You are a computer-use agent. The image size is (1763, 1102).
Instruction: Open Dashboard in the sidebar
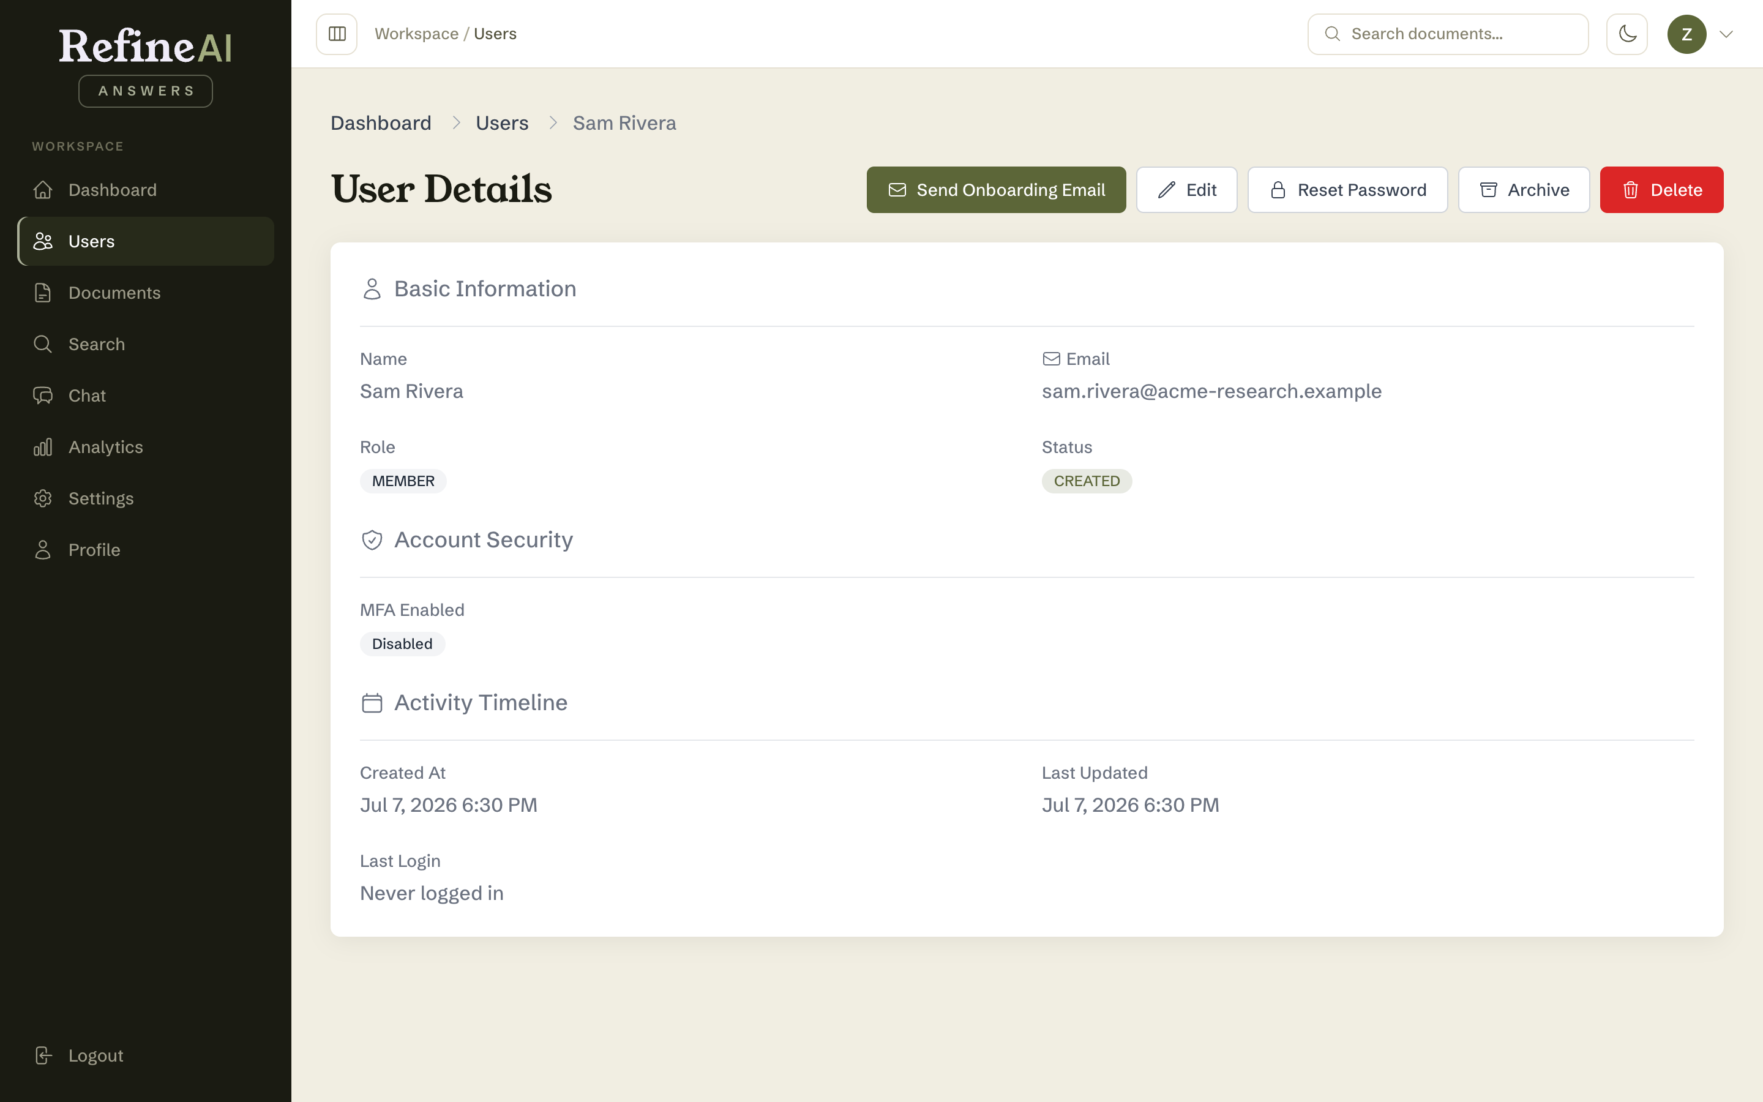pyautogui.click(x=146, y=190)
